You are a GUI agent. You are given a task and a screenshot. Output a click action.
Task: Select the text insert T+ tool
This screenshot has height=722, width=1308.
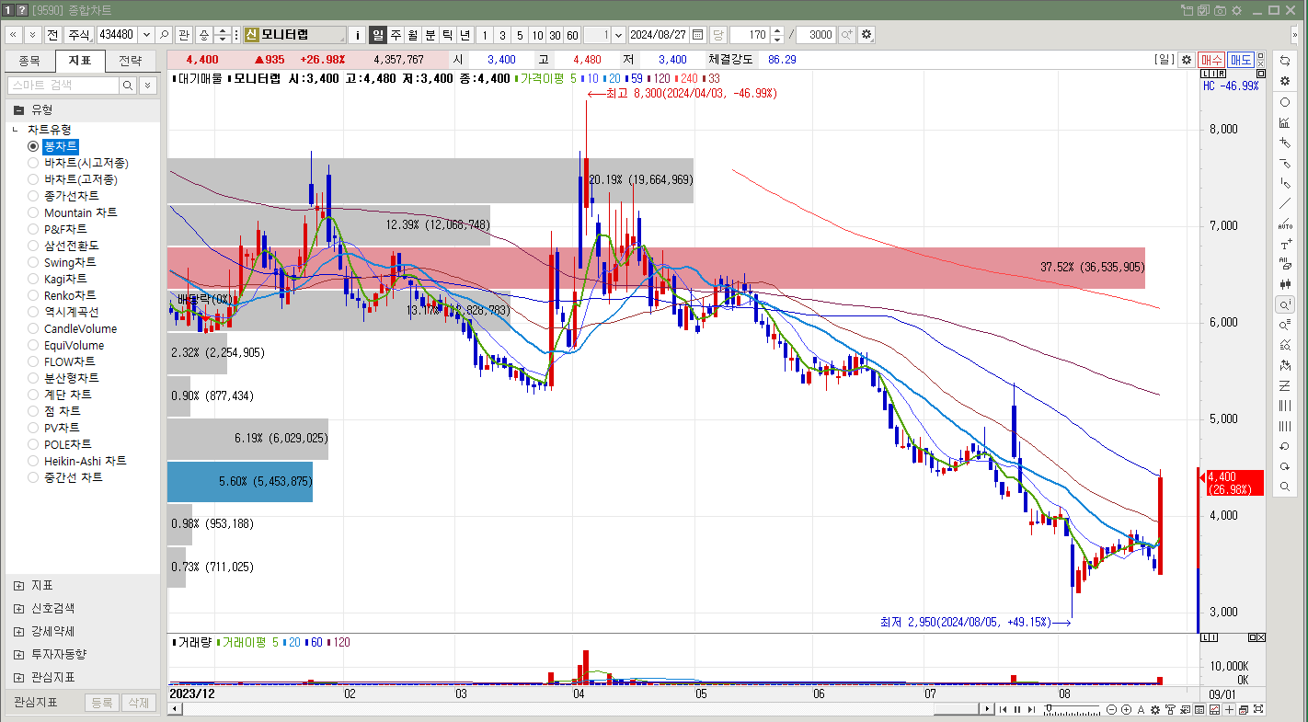tap(1285, 244)
